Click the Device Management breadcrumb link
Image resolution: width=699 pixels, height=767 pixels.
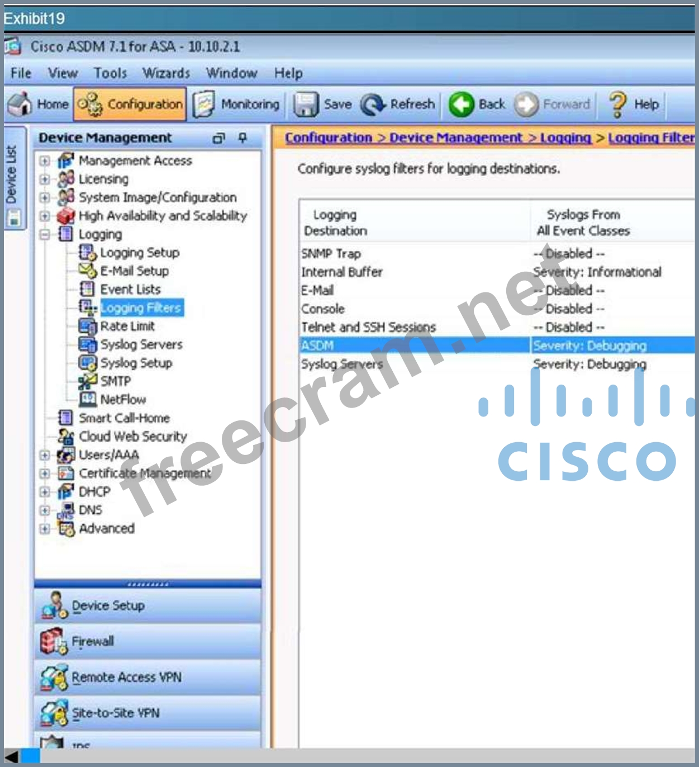455,138
